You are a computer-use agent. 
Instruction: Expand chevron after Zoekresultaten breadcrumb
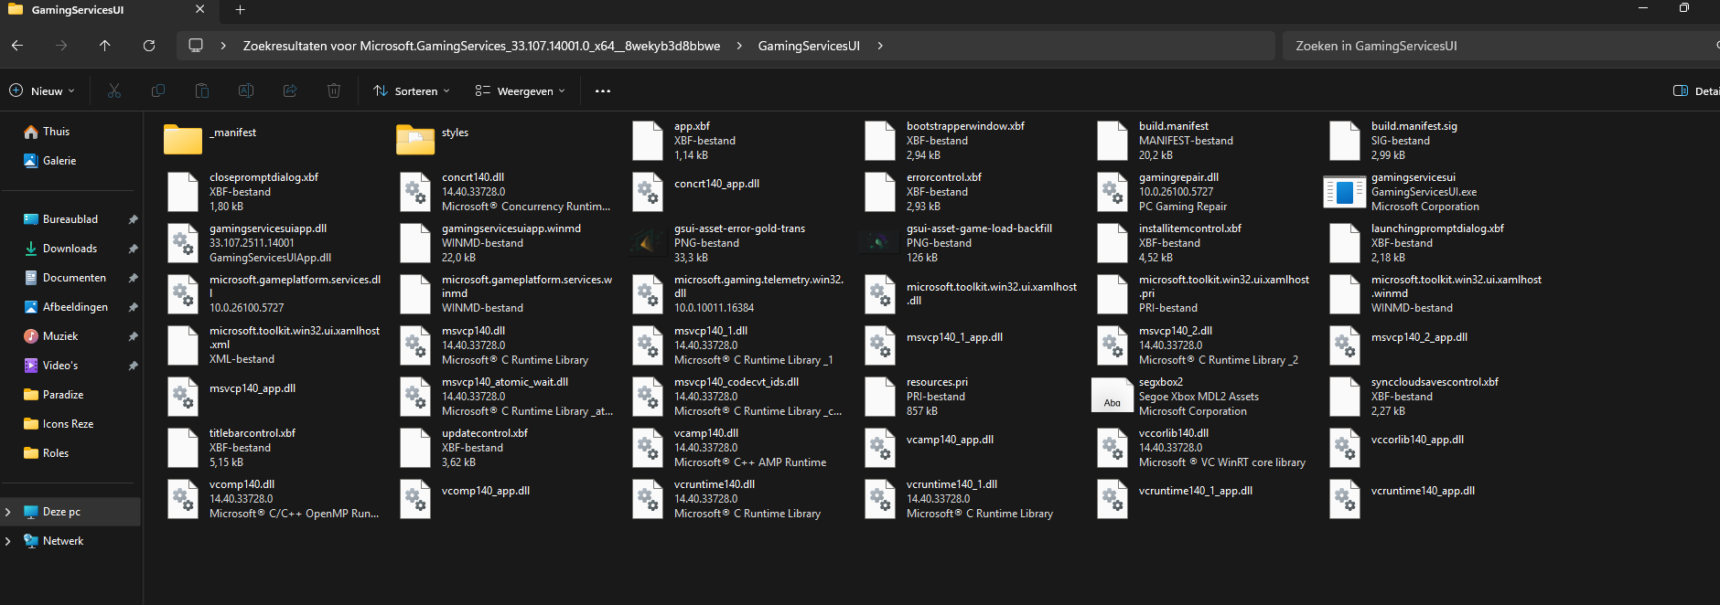pyautogui.click(x=739, y=46)
